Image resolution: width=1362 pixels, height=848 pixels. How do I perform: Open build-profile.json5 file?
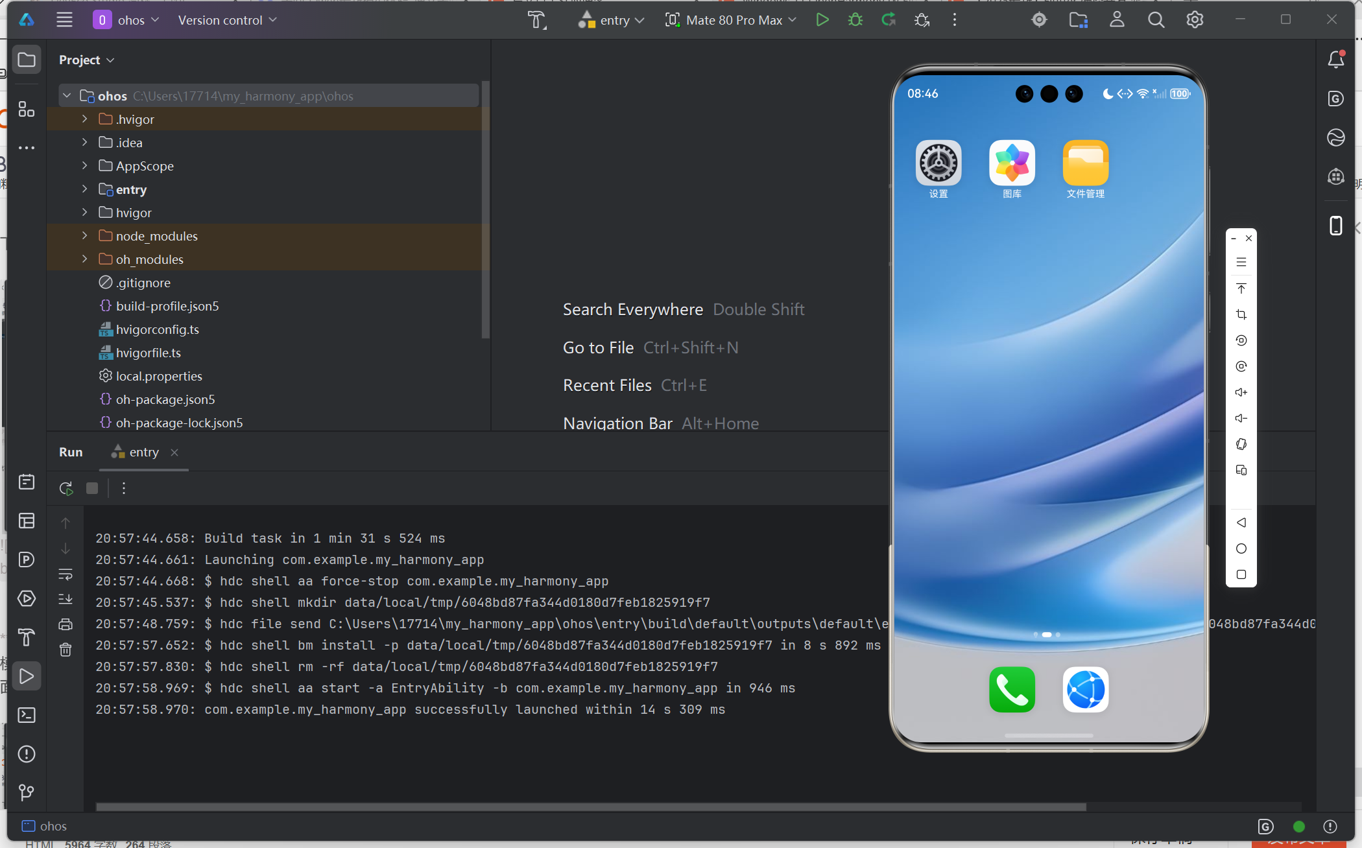coord(167,306)
